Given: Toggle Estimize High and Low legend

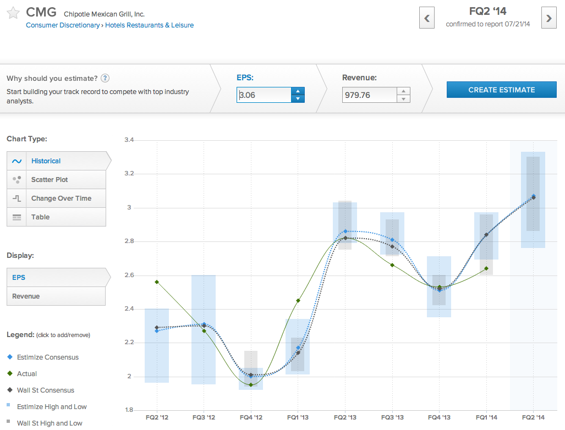Looking at the screenshot, I should (x=52, y=407).
